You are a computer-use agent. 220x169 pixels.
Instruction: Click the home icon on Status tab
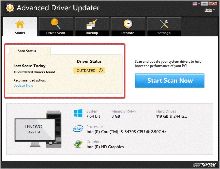point(20,24)
